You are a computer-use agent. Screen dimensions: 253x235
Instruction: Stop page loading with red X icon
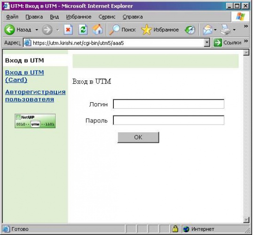(x=68, y=30)
